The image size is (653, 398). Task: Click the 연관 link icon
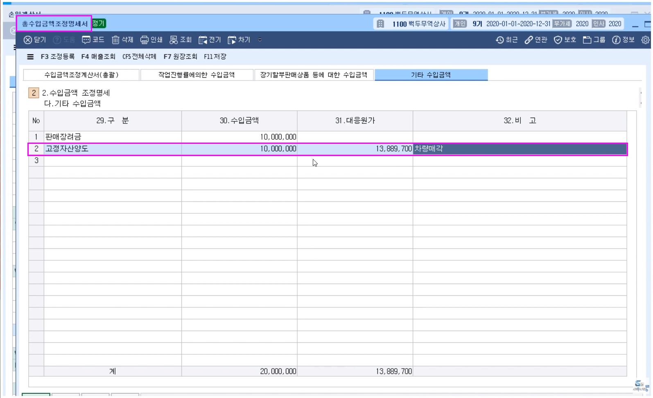(x=529, y=40)
